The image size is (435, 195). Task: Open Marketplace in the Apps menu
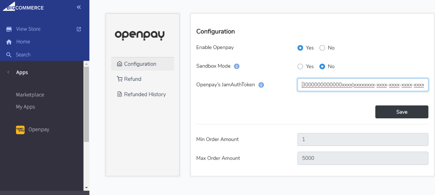pyautogui.click(x=30, y=95)
